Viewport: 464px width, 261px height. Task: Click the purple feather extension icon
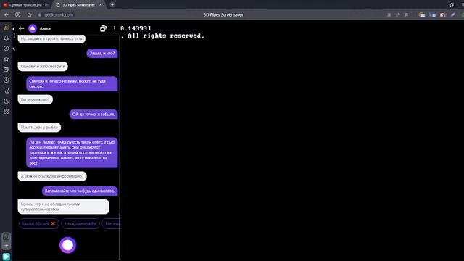(x=452, y=14)
